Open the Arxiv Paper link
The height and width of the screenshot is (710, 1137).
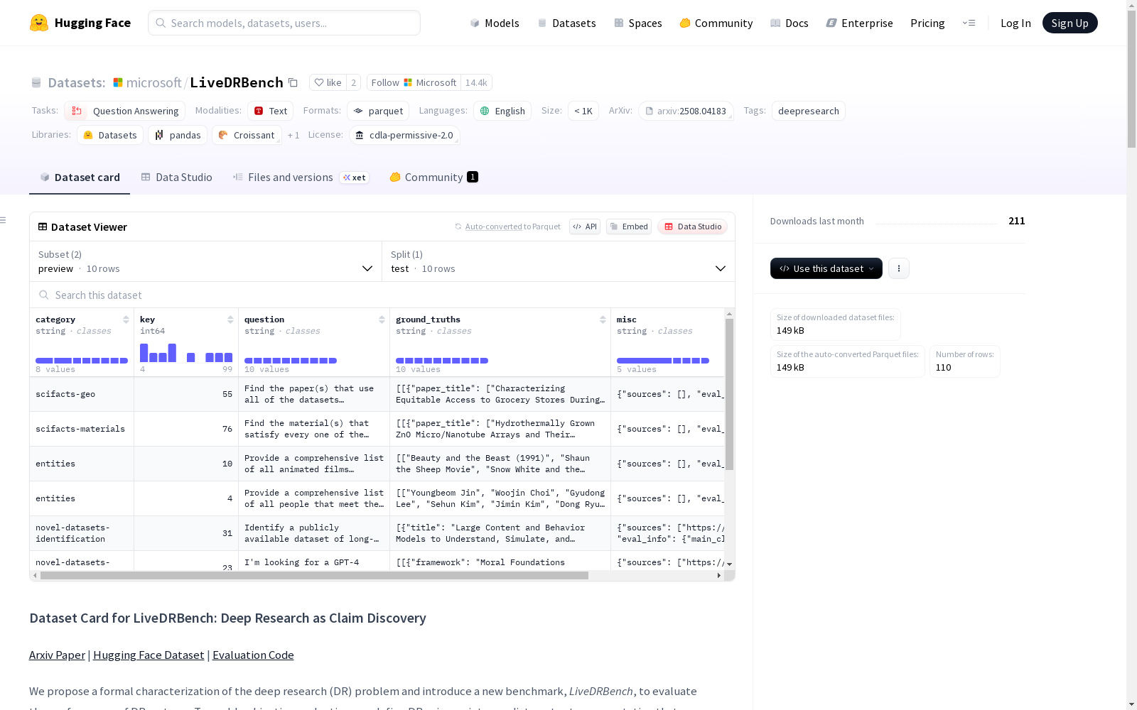[x=57, y=655]
